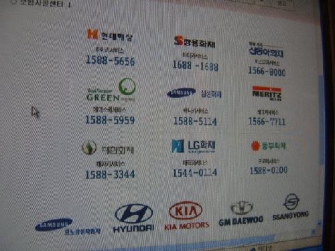Open the GM Daewoo logo
Image resolution: width=335 pixels, height=251 pixels.
click(x=241, y=214)
